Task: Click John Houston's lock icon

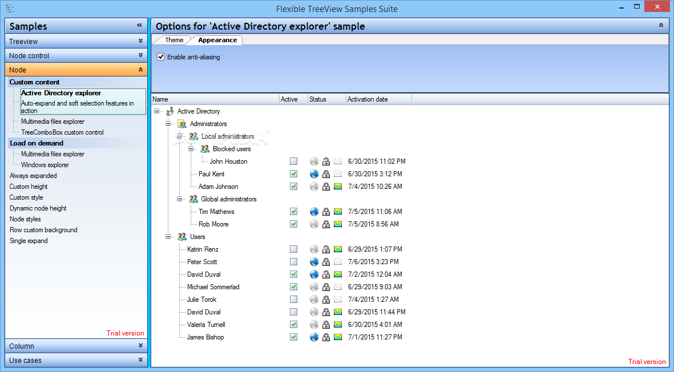Action: (326, 161)
